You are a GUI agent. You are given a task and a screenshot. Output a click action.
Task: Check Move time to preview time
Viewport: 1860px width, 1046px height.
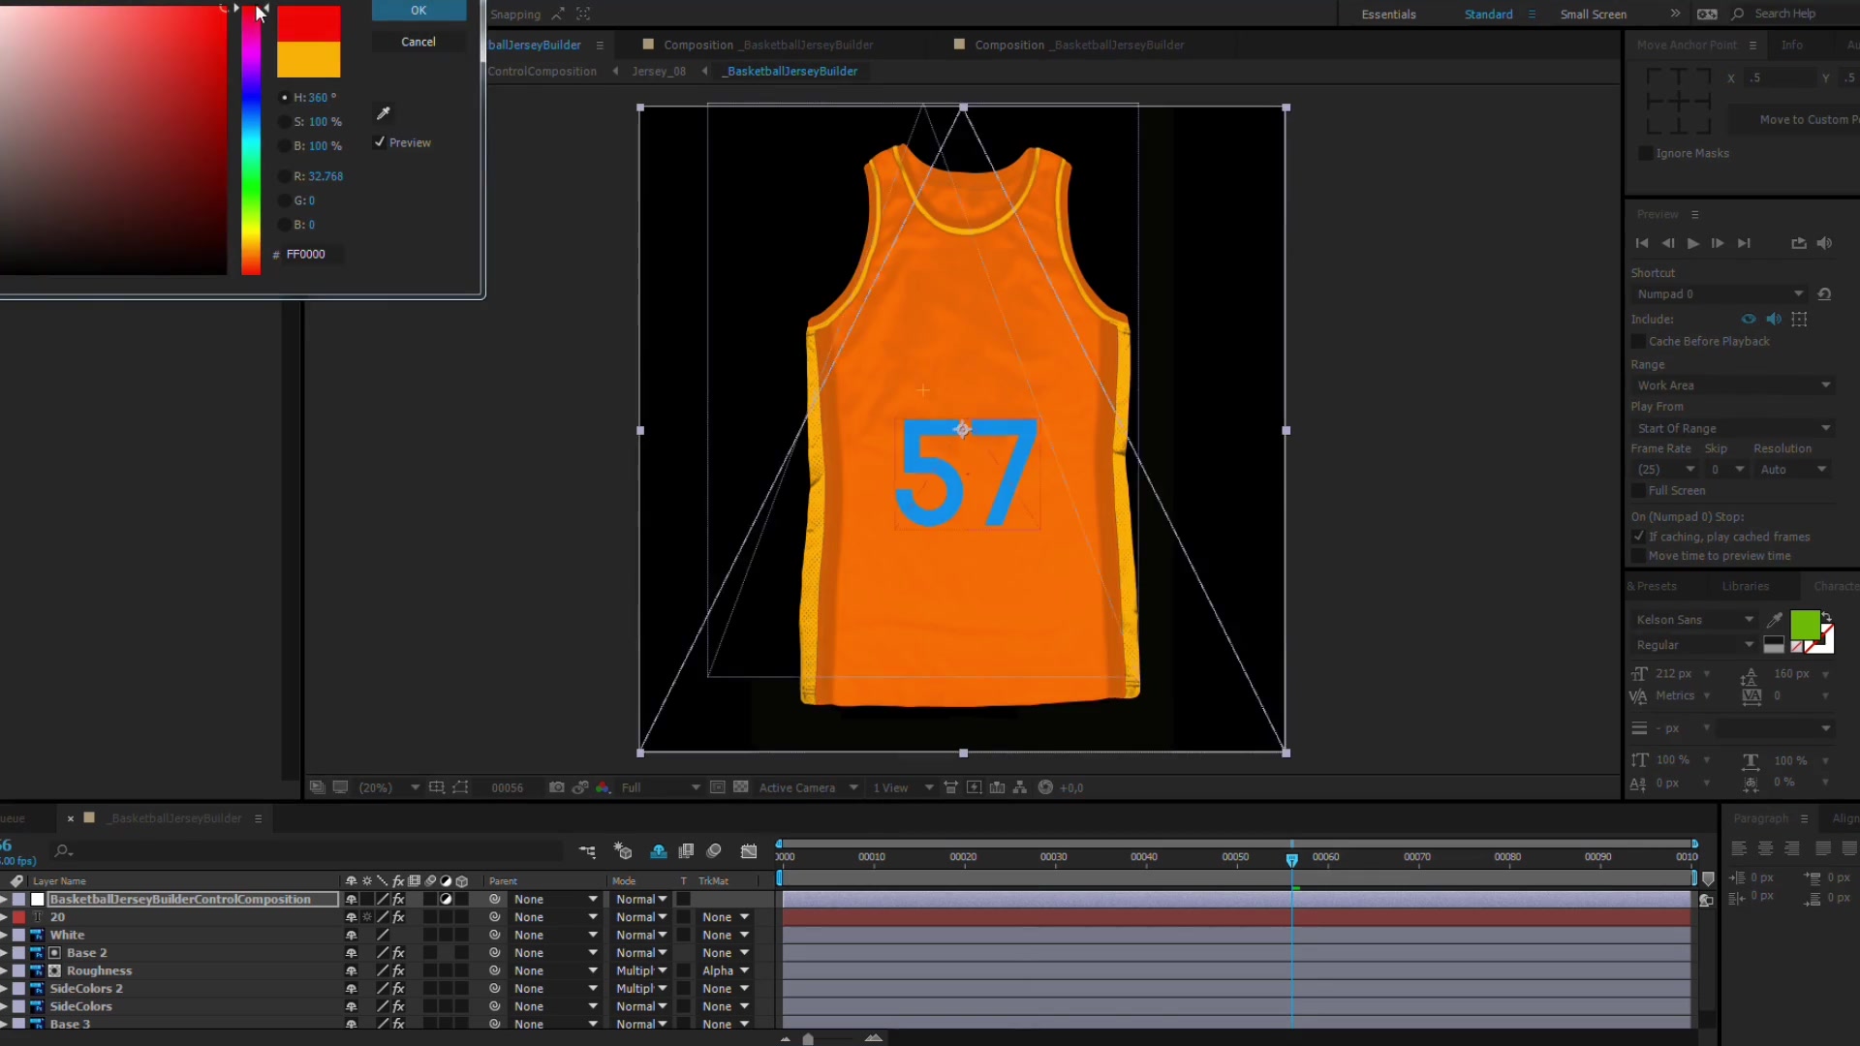[x=1638, y=556]
